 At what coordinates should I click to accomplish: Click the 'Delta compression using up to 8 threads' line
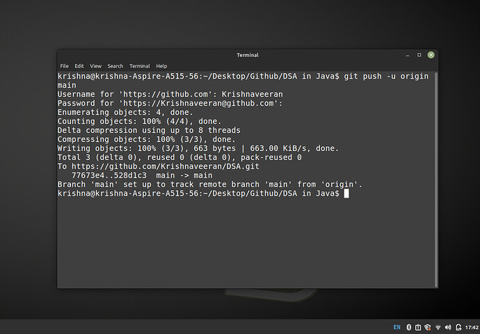tap(149, 130)
